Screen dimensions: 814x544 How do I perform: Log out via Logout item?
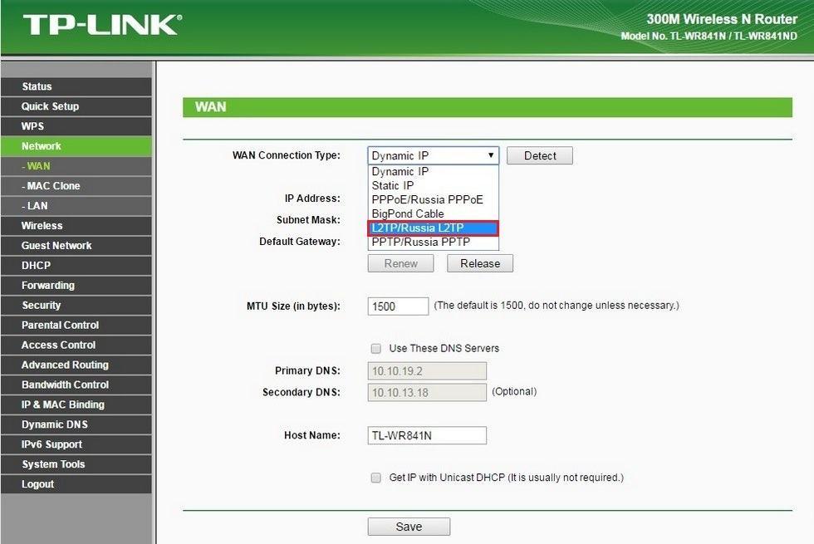click(76, 484)
